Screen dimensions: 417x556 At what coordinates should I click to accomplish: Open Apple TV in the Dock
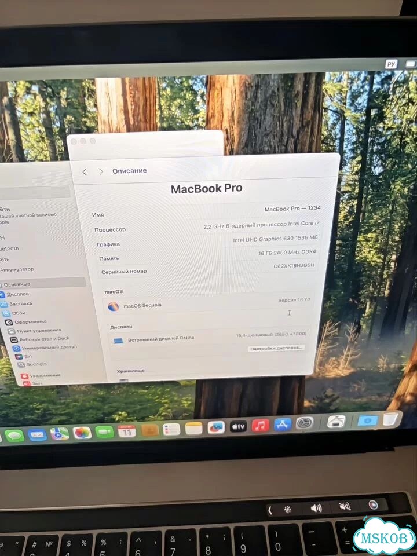238,426
